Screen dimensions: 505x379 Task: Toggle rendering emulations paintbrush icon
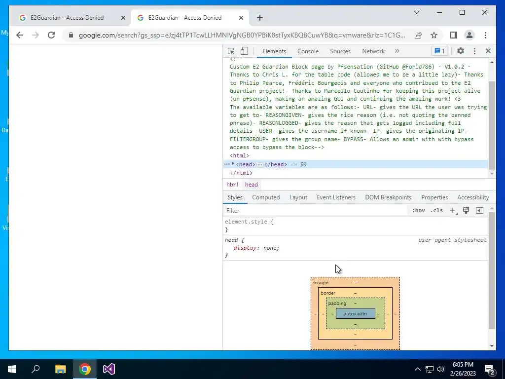(x=466, y=210)
